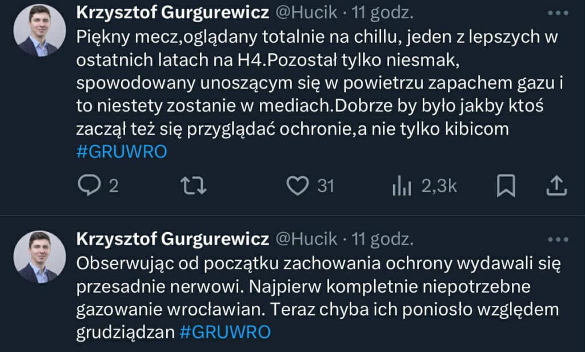Click @Hucik handle in "Piękny mecz" tweet
The image size is (585, 352).
click(306, 12)
